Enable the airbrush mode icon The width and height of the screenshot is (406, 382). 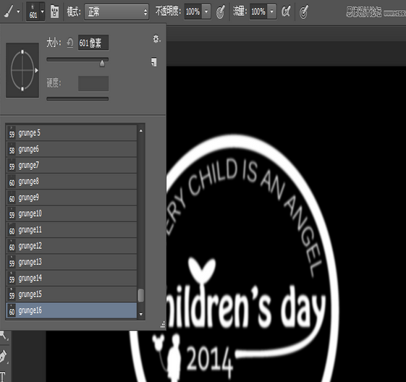pos(286,12)
